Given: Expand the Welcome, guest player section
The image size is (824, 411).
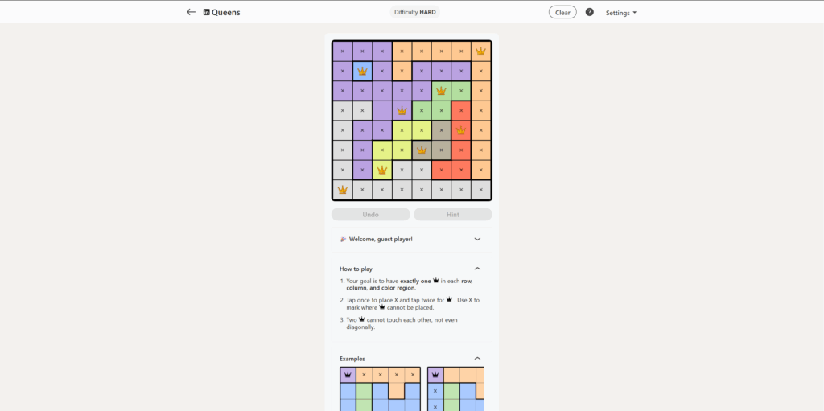Looking at the screenshot, I should (477, 239).
